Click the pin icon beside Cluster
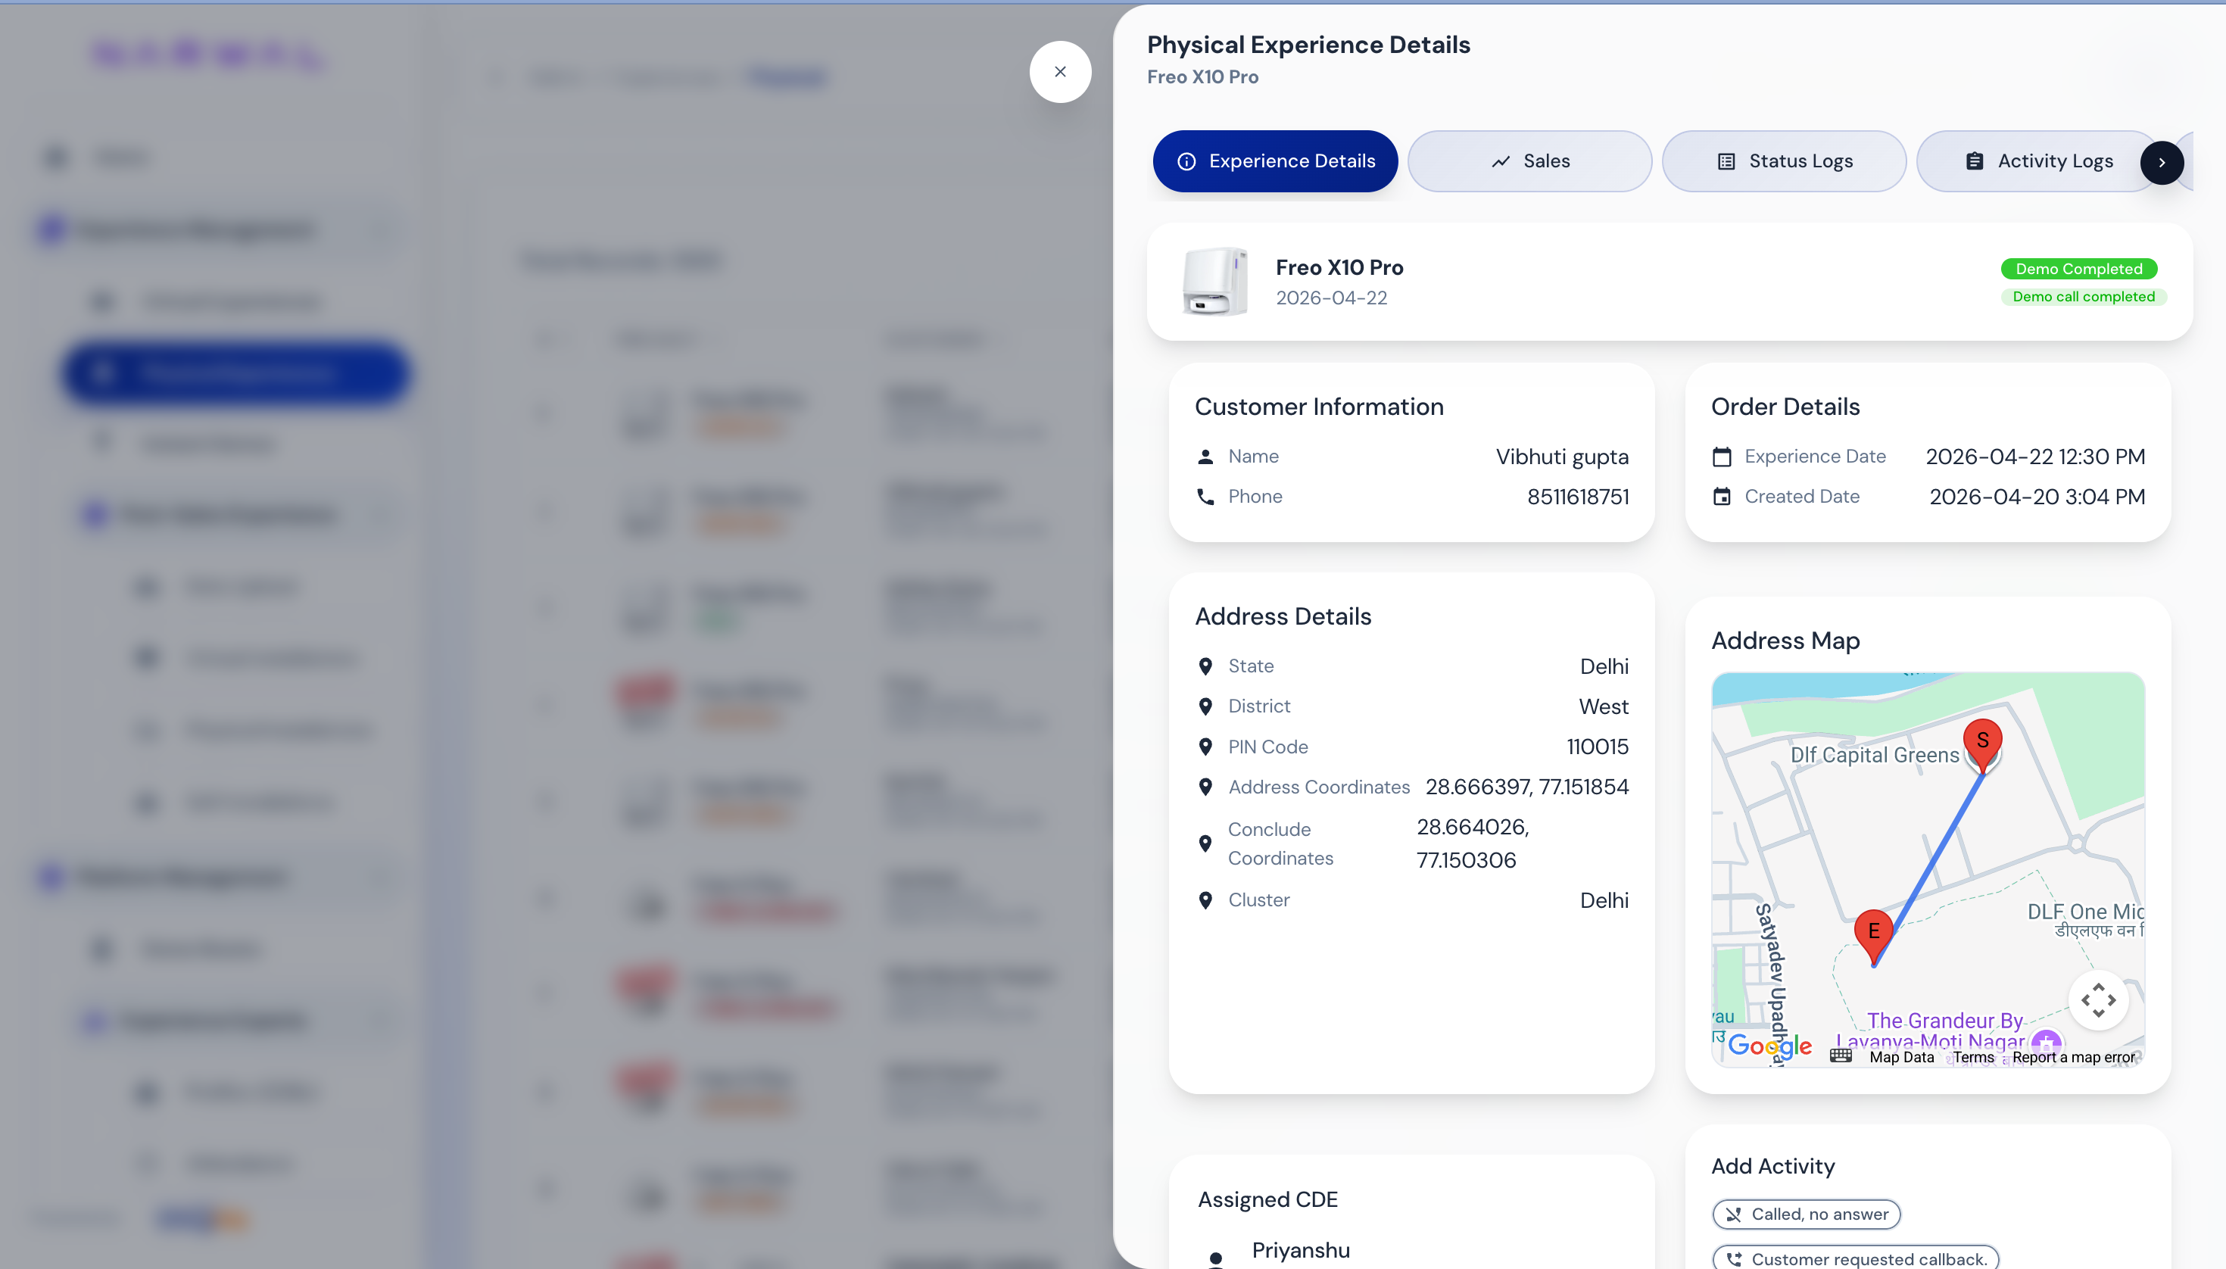This screenshot has width=2226, height=1269. [x=1205, y=900]
